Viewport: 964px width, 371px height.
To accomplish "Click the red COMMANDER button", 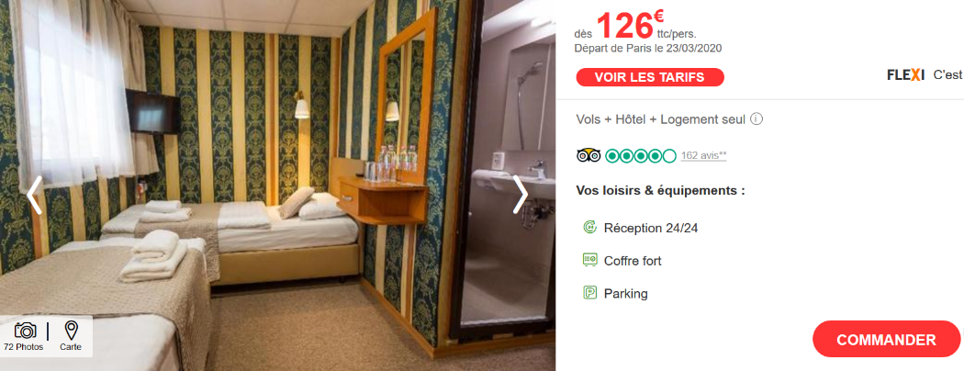I will pos(886,339).
